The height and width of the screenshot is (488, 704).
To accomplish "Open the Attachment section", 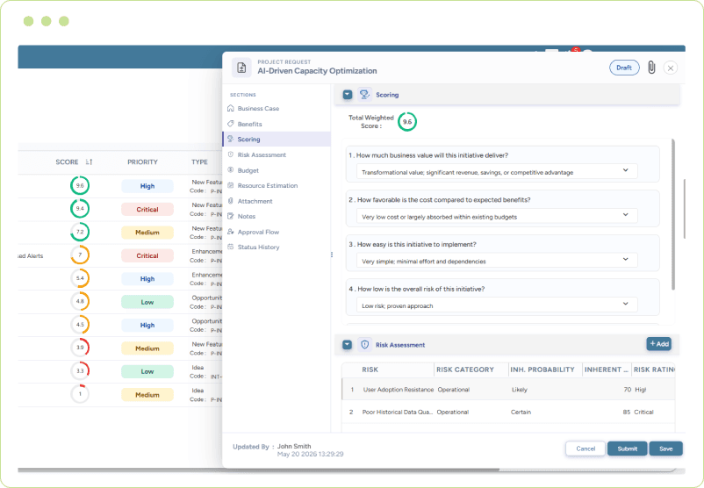I will [x=277, y=201].
